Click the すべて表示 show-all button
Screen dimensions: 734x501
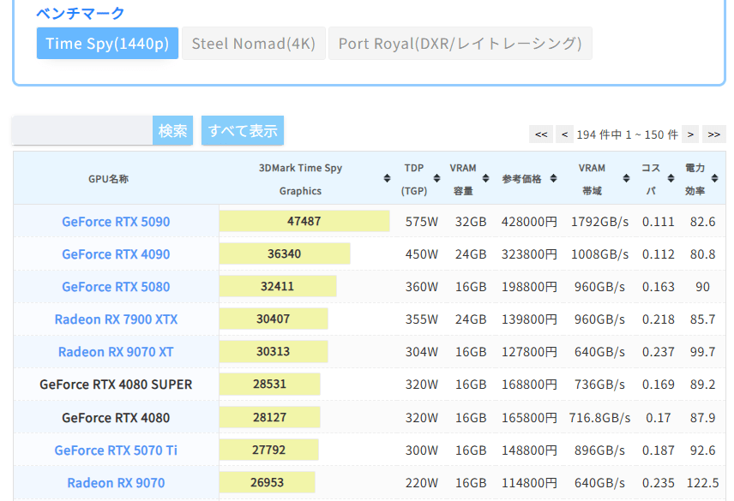[x=243, y=130]
